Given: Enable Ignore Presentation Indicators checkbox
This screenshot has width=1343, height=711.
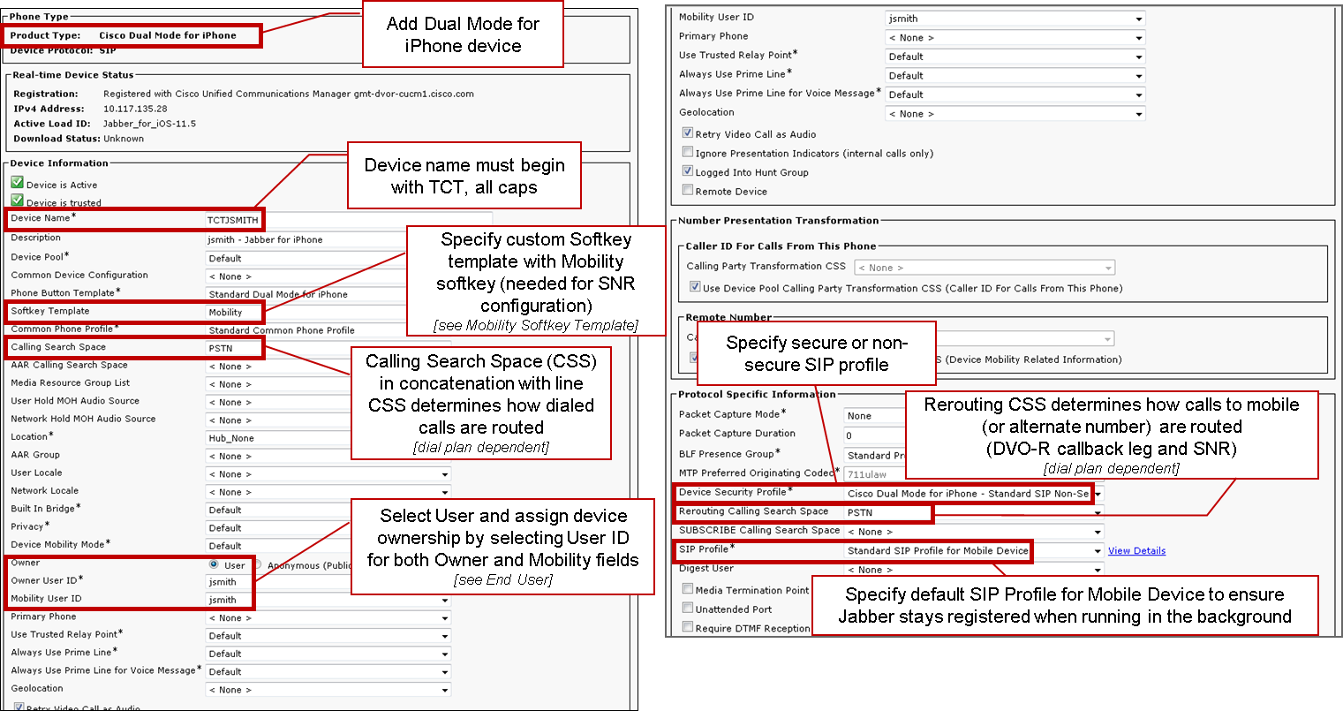Looking at the screenshot, I should pyautogui.click(x=687, y=152).
